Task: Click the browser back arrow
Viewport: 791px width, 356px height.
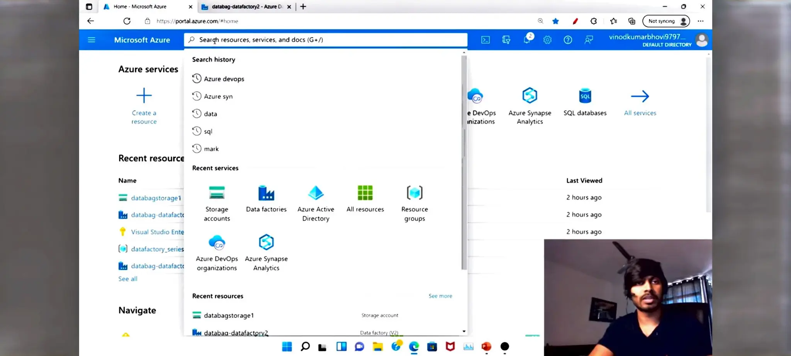Action: pyautogui.click(x=90, y=21)
